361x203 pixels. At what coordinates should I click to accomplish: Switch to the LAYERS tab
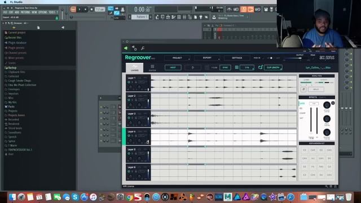point(134,68)
